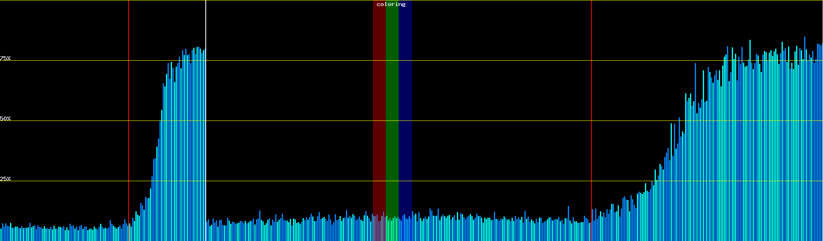The image size is (823, 241).
Task: Select the leftmost histogram bar
Action: pyautogui.click(x=1, y=235)
